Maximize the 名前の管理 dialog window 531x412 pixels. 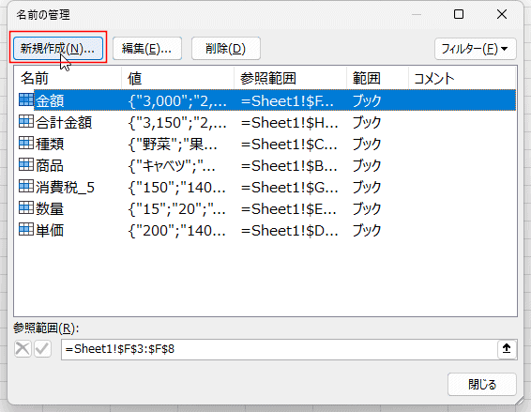coord(459,14)
